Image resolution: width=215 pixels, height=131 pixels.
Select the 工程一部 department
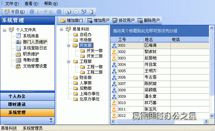point(95,67)
